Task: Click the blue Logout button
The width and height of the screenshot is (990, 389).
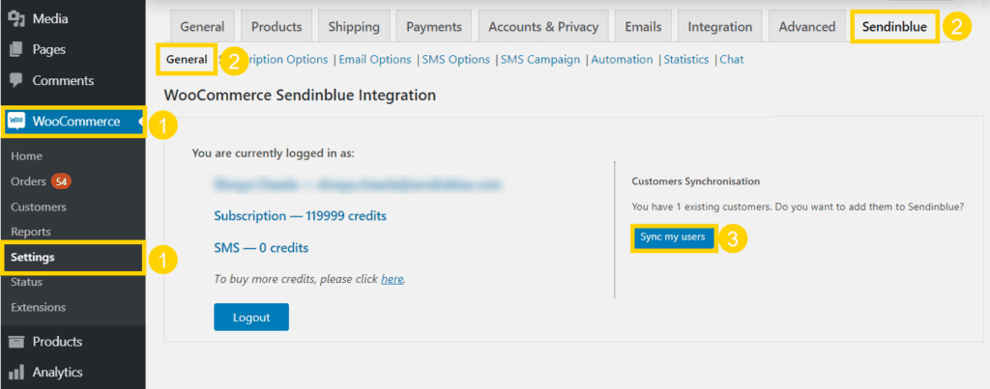Action: coord(251,318)
